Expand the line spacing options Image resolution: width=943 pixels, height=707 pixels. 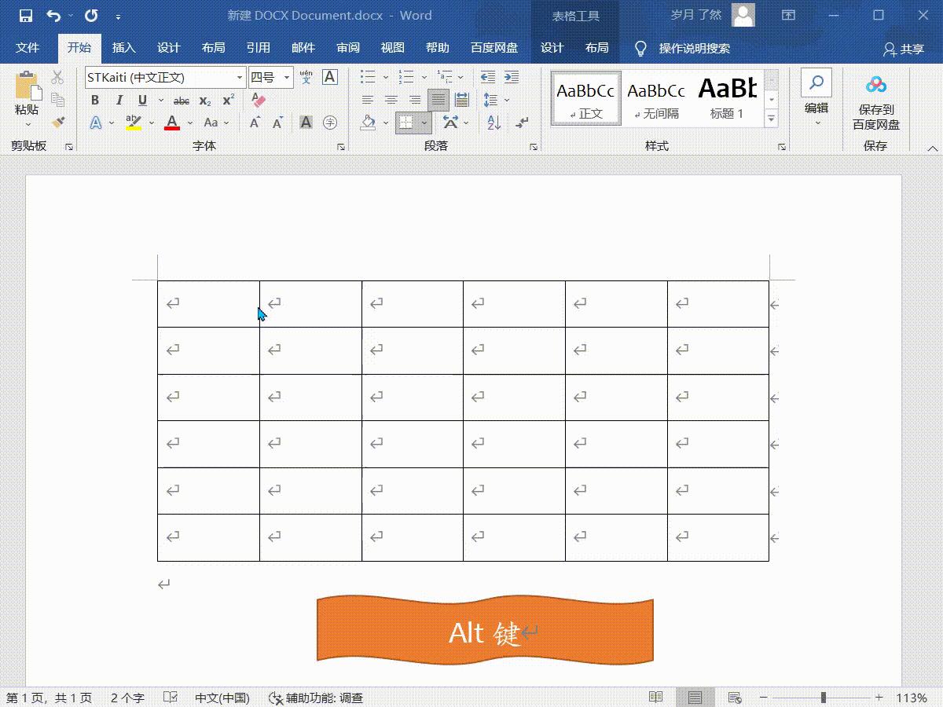507,99
